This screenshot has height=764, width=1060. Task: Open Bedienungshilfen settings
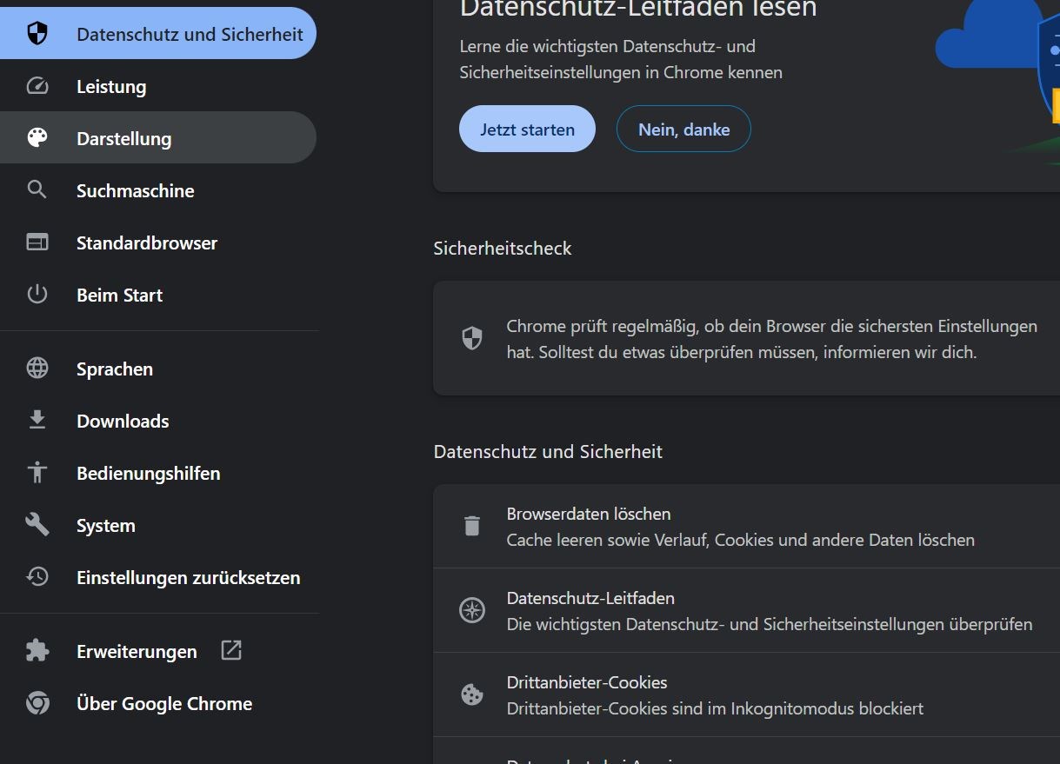158,473
